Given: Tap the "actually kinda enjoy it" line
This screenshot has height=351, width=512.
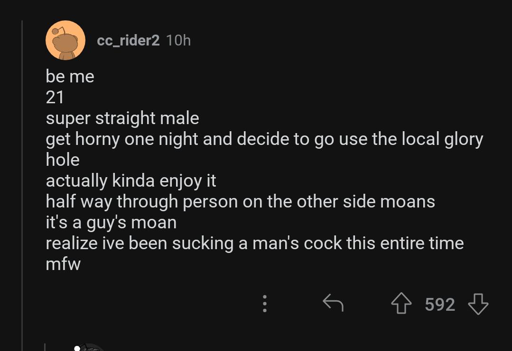Looking at the screenshot, I should [x=131, y=180].
